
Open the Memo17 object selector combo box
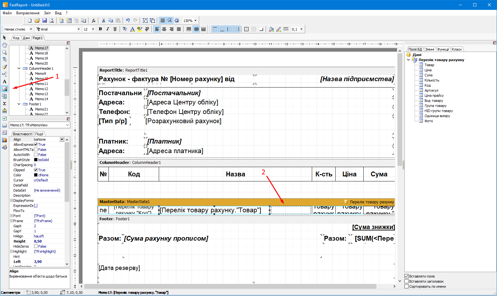tap(67, 125)
